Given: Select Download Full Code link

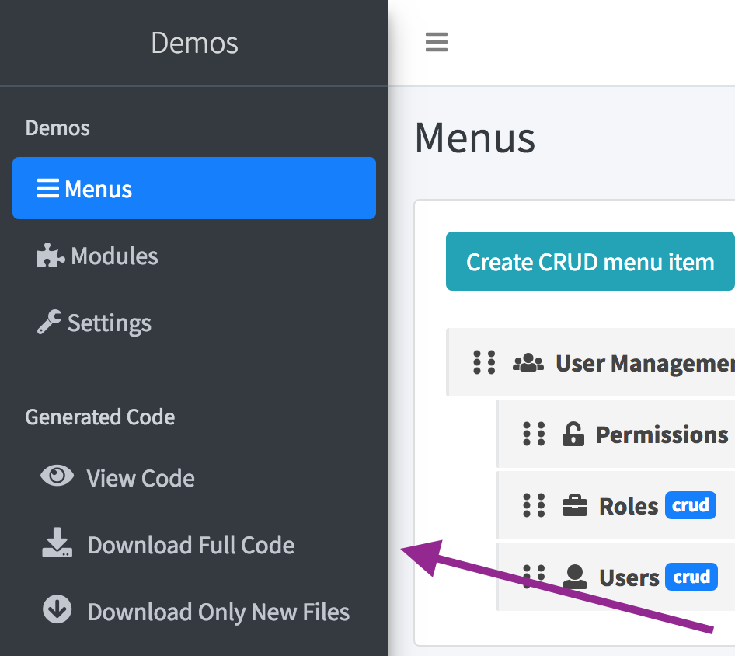Looking at the screenshot, I should pos(190,545).
